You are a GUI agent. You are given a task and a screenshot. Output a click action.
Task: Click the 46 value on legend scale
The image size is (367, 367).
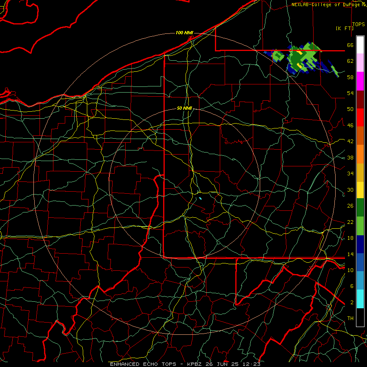point(350,125)
